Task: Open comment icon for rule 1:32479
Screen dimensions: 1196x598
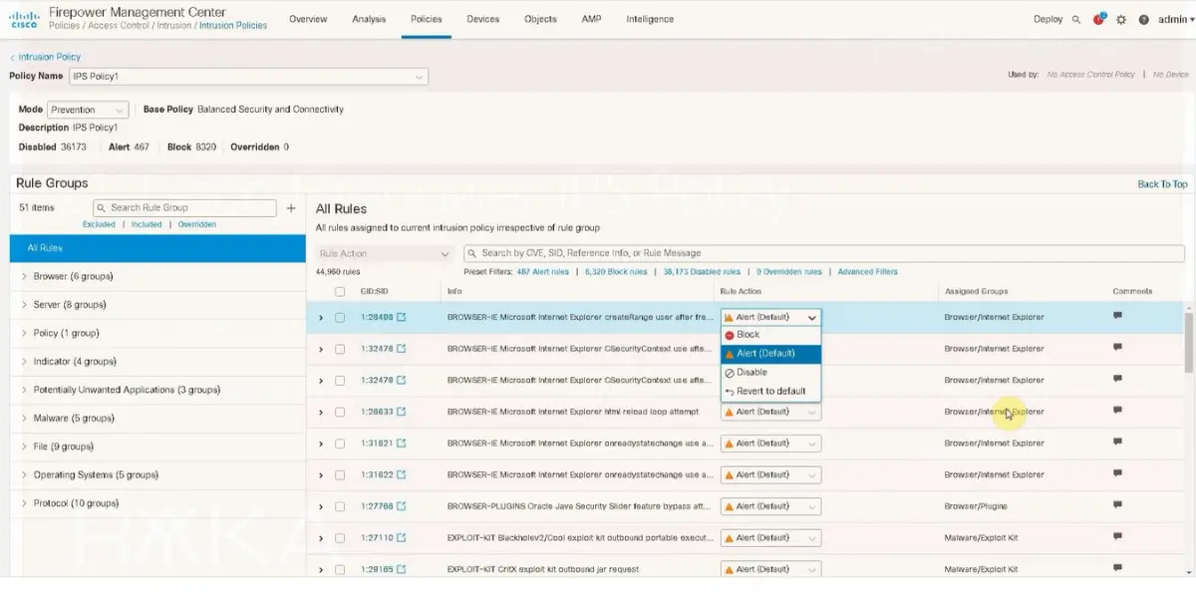Action: click(1117, 379)
